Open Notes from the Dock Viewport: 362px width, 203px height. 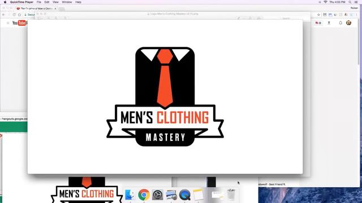pyautogui.click(x=198, y=195)
